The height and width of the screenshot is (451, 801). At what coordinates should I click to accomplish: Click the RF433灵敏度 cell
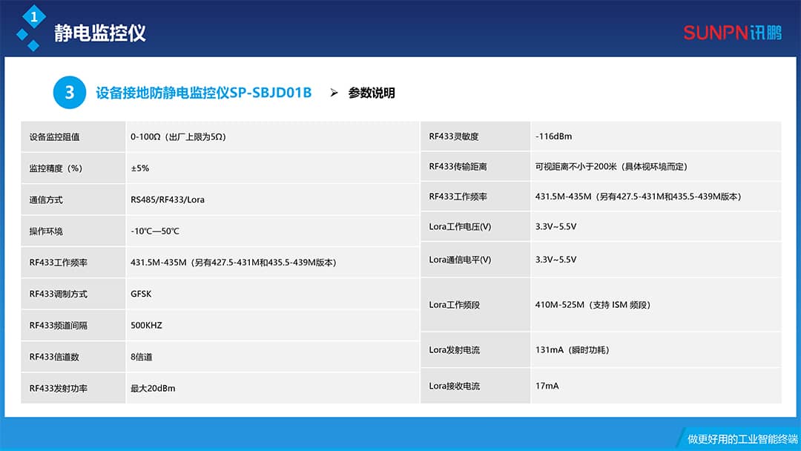point(475,136)
